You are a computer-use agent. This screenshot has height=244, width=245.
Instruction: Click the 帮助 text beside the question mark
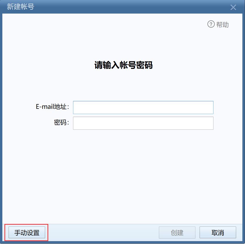[222, 25]
